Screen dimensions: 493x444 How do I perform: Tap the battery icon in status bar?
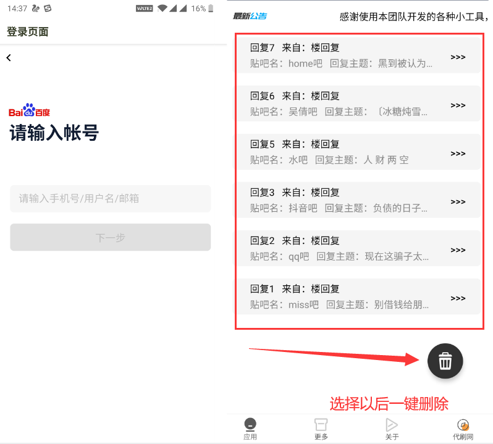[x=212, y=9]
